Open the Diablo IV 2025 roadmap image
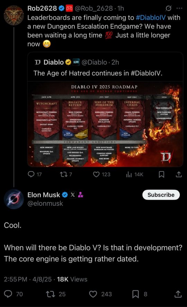The height and width of the screenshot is (307, 187). click(x=105, y=124)
